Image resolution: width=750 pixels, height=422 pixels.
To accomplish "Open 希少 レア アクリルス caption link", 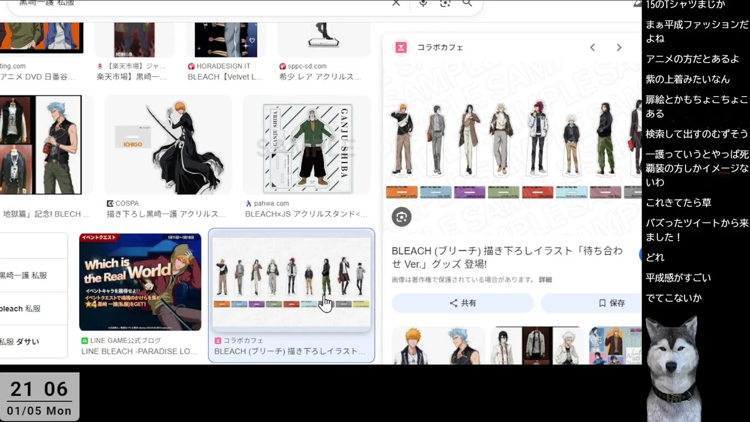I will click(x=320, y=77).
